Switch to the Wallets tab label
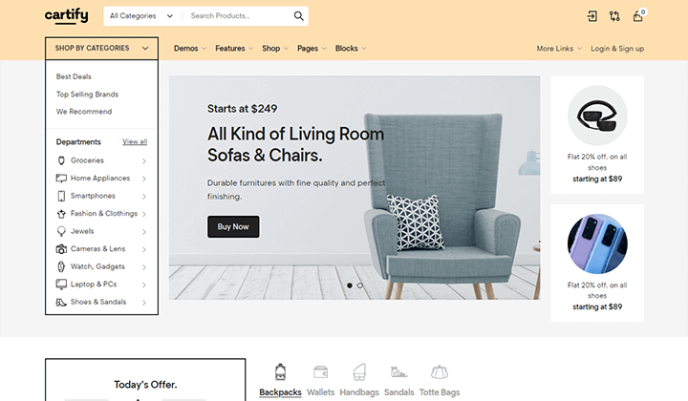This screenshot has height=401, width=688. [x=321, y=392]
